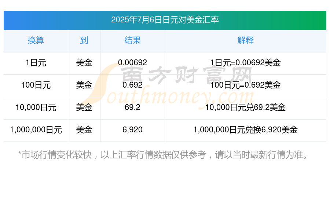Image resolution: width=330 pixels, height=220 pixels.
Task: Click the result value '0.00692'
Action: coord(132,63)
